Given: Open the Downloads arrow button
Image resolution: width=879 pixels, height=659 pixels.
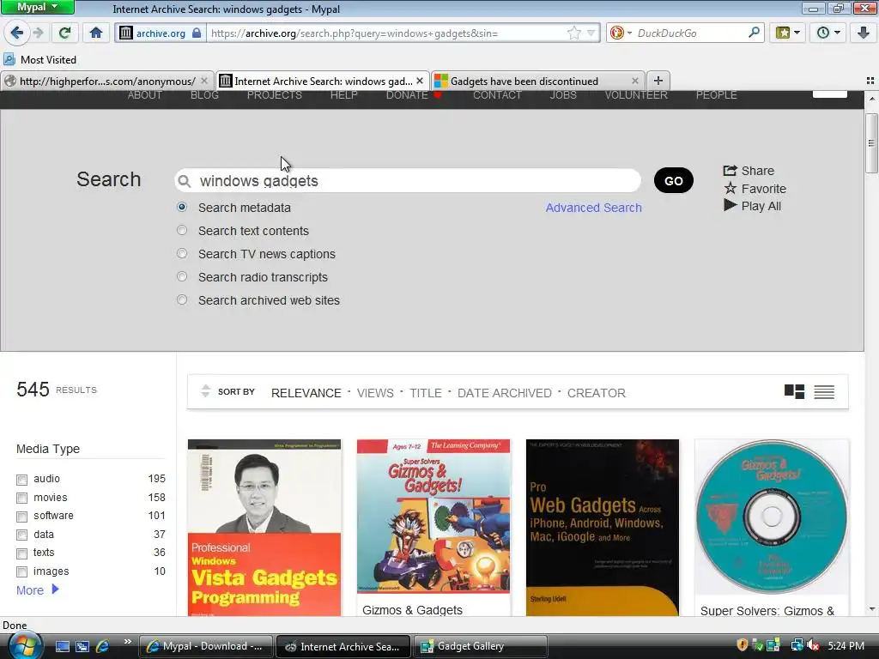Looking at the screenshot, I should pos(864,33).
